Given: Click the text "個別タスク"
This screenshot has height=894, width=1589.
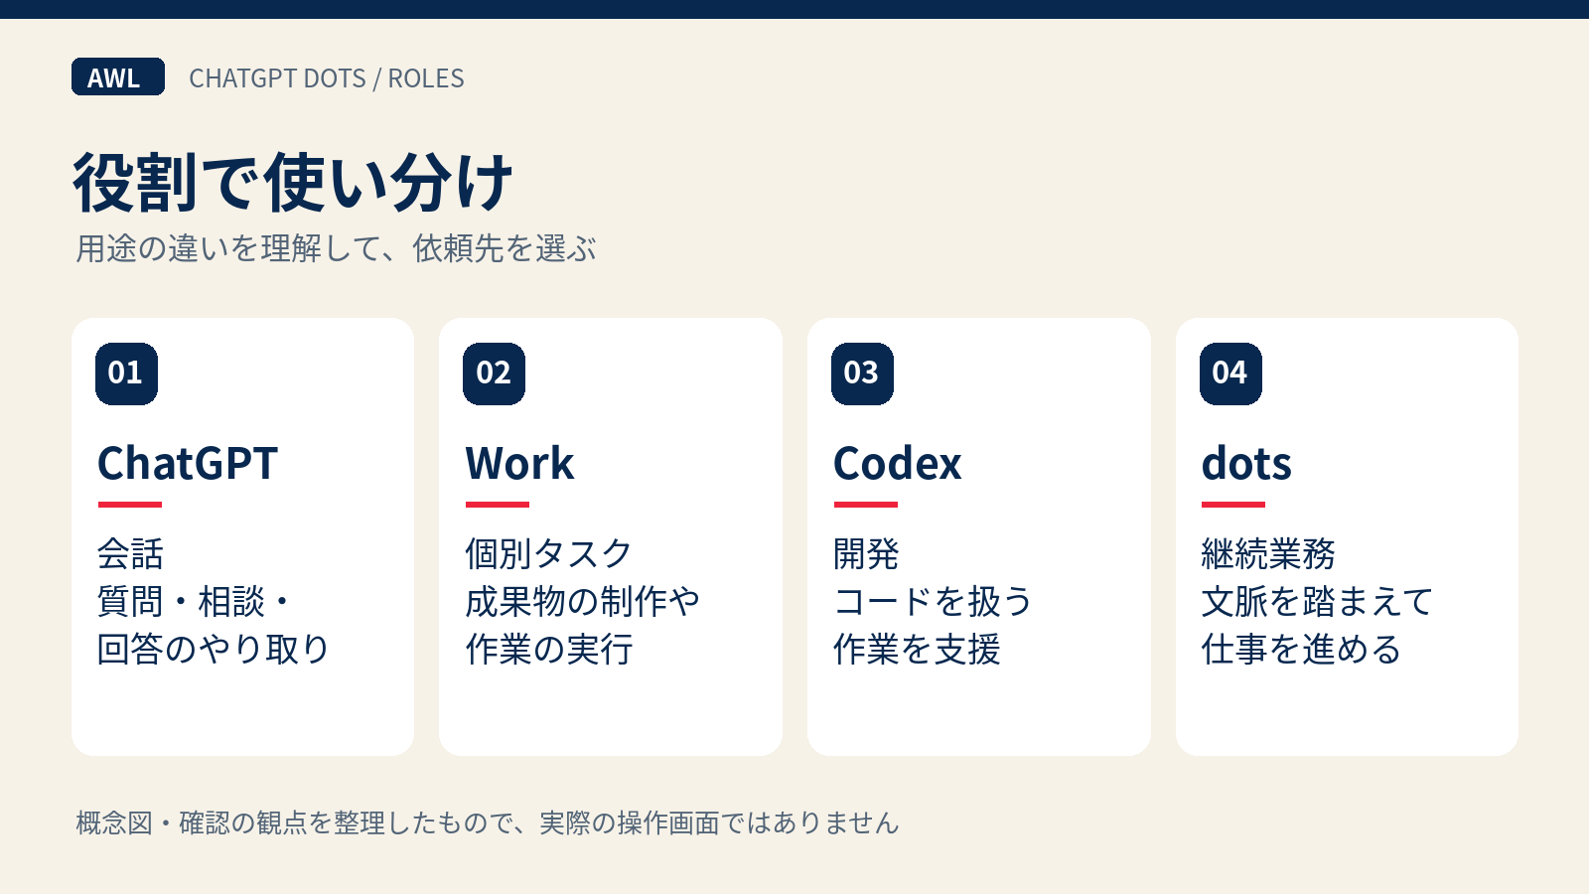Looking at the screenshot, I should click(549, 554).
